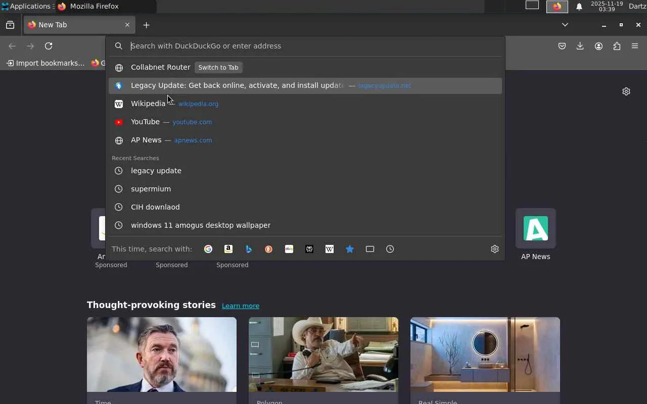Image resolution: width=647 pixels, height=404 pixels.
Task: Search this time with Wikipedia
Action: pos(330,249)
